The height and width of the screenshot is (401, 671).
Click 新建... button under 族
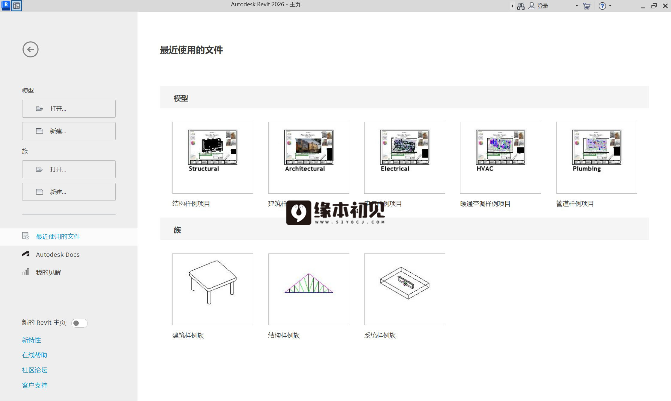point(69,192)
